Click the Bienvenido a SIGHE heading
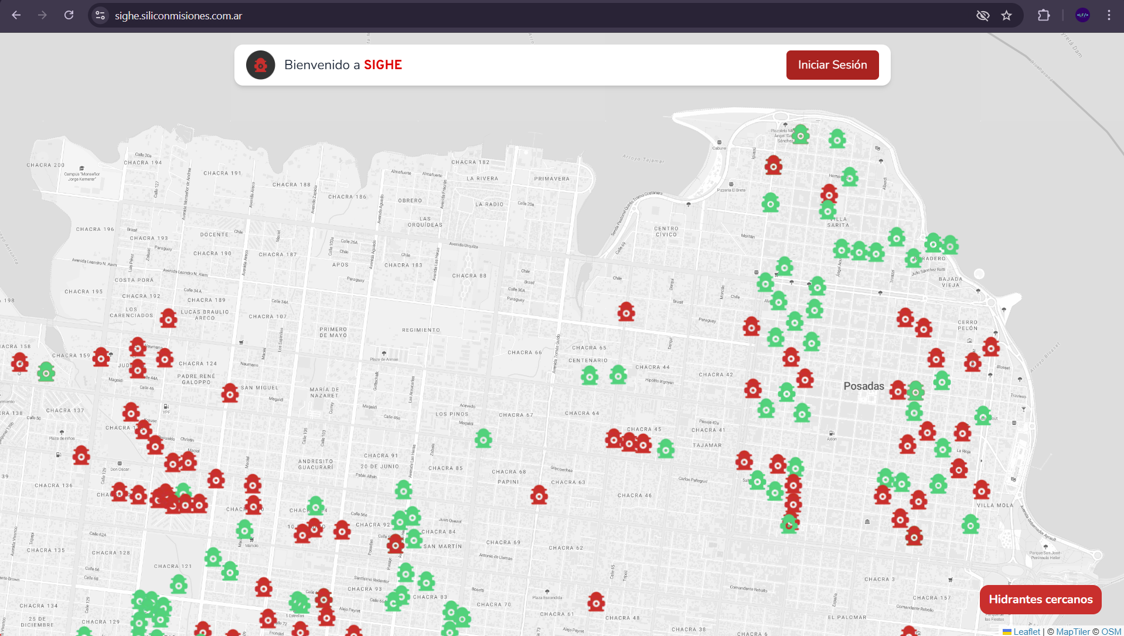Image resolution: width=1124 pixels, height=636 pixels. tap(343, 65)
